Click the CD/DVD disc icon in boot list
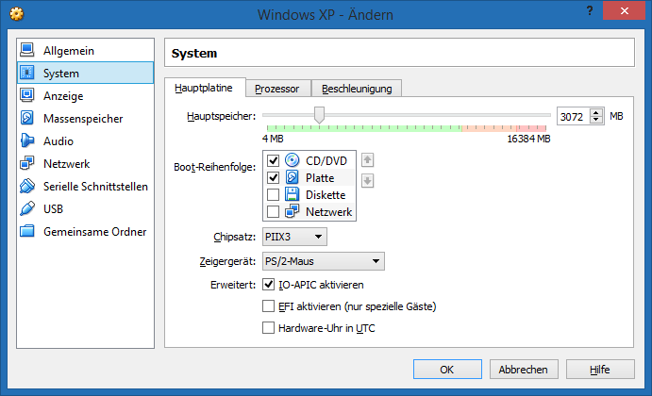 pos(292,160)
